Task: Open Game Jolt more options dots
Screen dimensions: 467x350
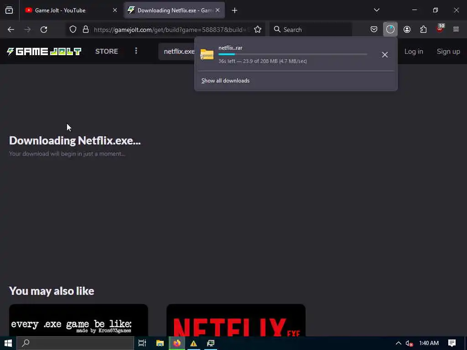Action: click(136, 51)
